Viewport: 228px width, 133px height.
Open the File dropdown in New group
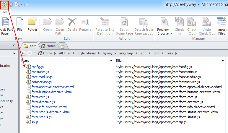click(x=20, y=31)
